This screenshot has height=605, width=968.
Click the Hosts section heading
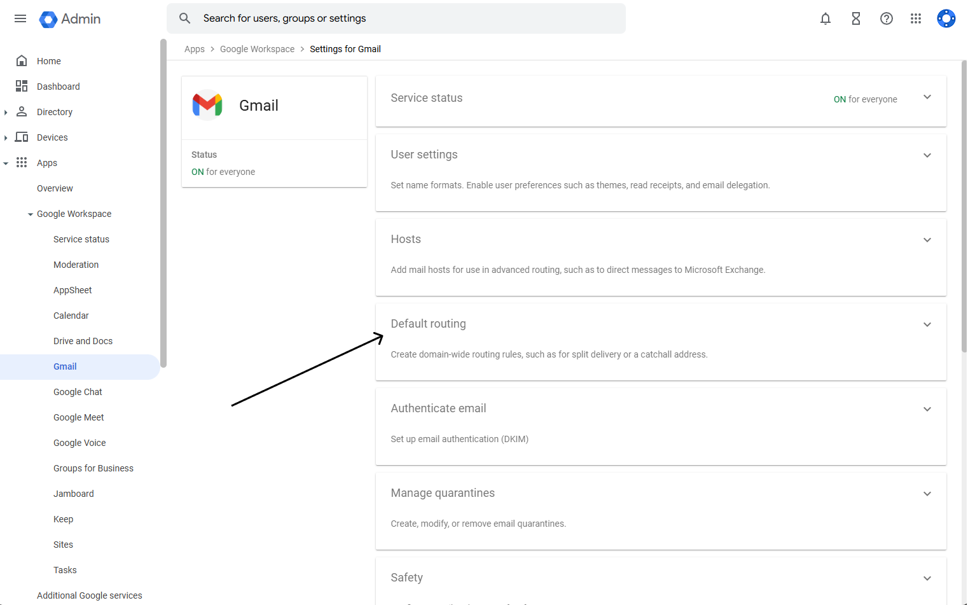click(406, 239)
